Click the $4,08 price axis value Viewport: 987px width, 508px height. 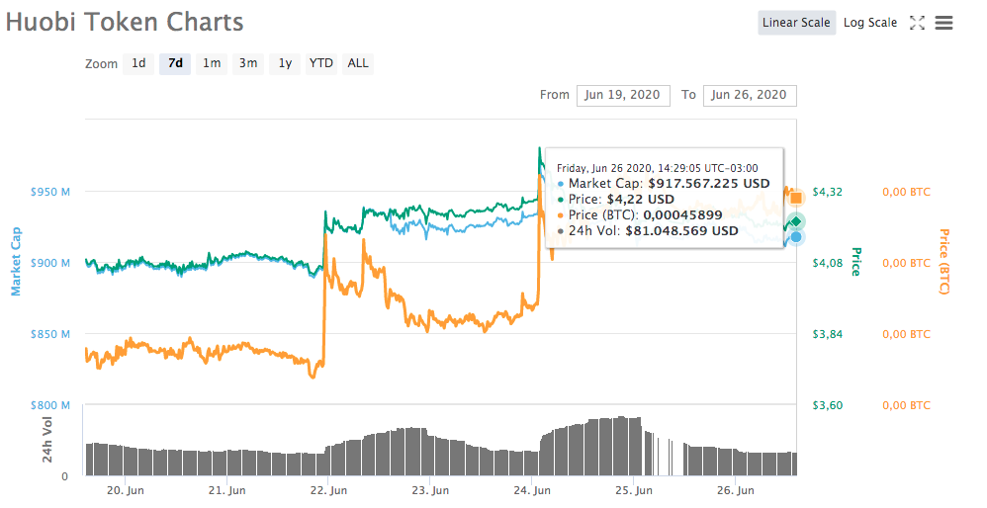(827, 263)
